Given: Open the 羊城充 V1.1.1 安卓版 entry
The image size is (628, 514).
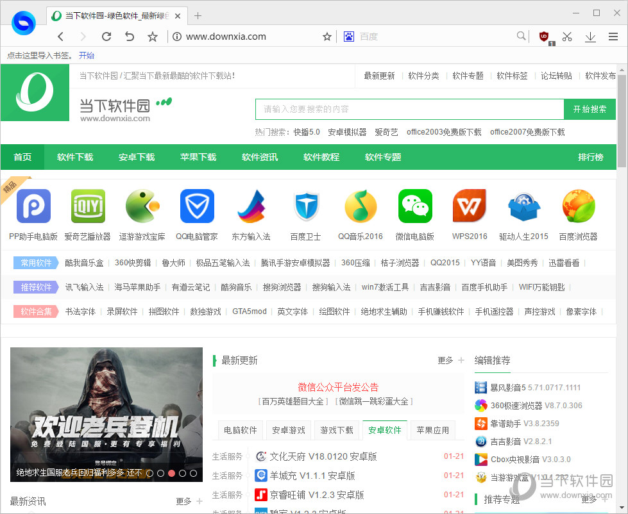Looking at the screenshot, I should click(x=305, y=476).
